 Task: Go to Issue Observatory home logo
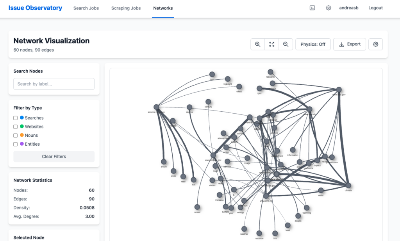click(x=35, y=8)
